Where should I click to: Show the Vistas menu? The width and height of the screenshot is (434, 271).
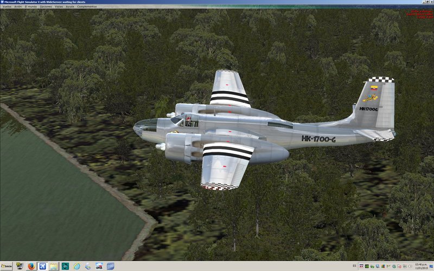pyautogui.click(x=59, y=7)
